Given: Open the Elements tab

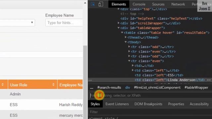Looking at the screenshot, I should 119,4.
